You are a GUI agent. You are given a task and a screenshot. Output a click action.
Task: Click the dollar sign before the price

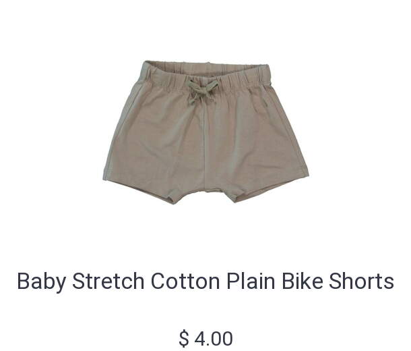(184, 338)
